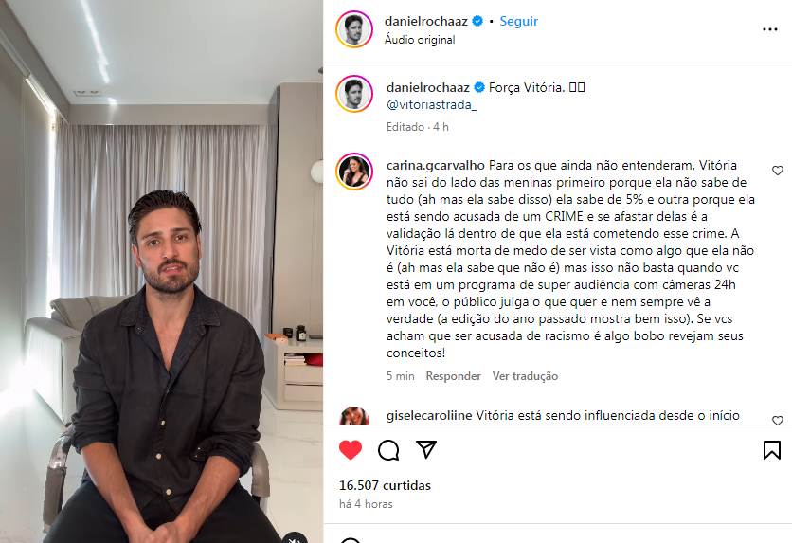Screen dimensions: 792x543
Task: View the 16.507 curtidas likes list
Action: [385, 485]
